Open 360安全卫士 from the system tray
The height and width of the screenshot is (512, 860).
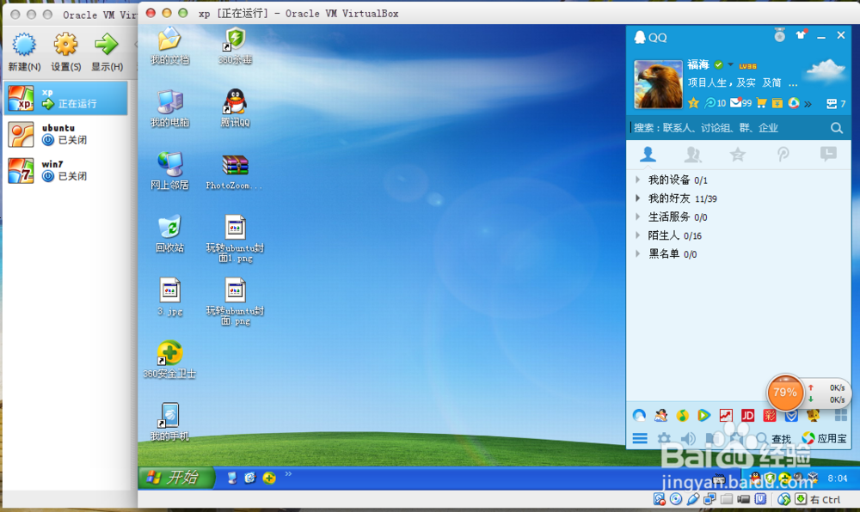771,477
